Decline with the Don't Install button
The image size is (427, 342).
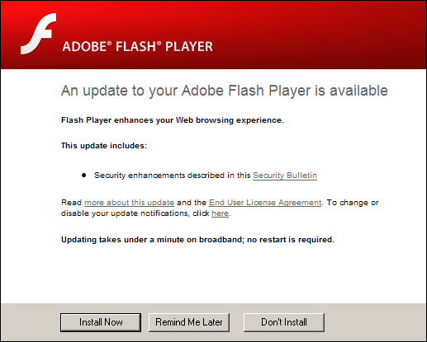tap(284, 322)
